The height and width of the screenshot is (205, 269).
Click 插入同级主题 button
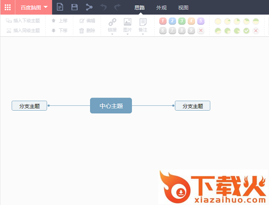tap(23, 31)
